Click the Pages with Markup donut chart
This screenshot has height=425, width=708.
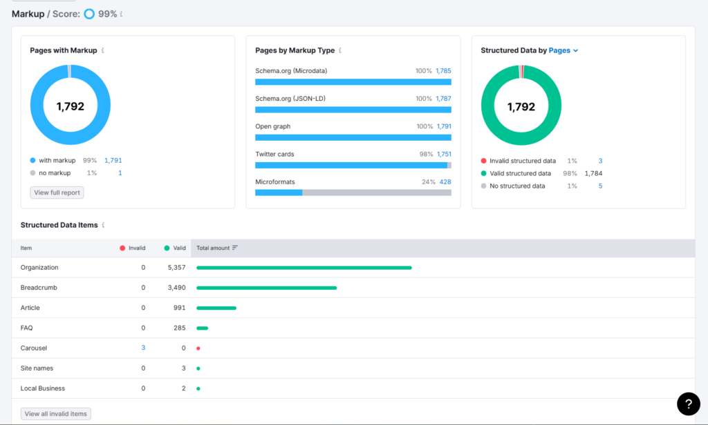(70, 103)
